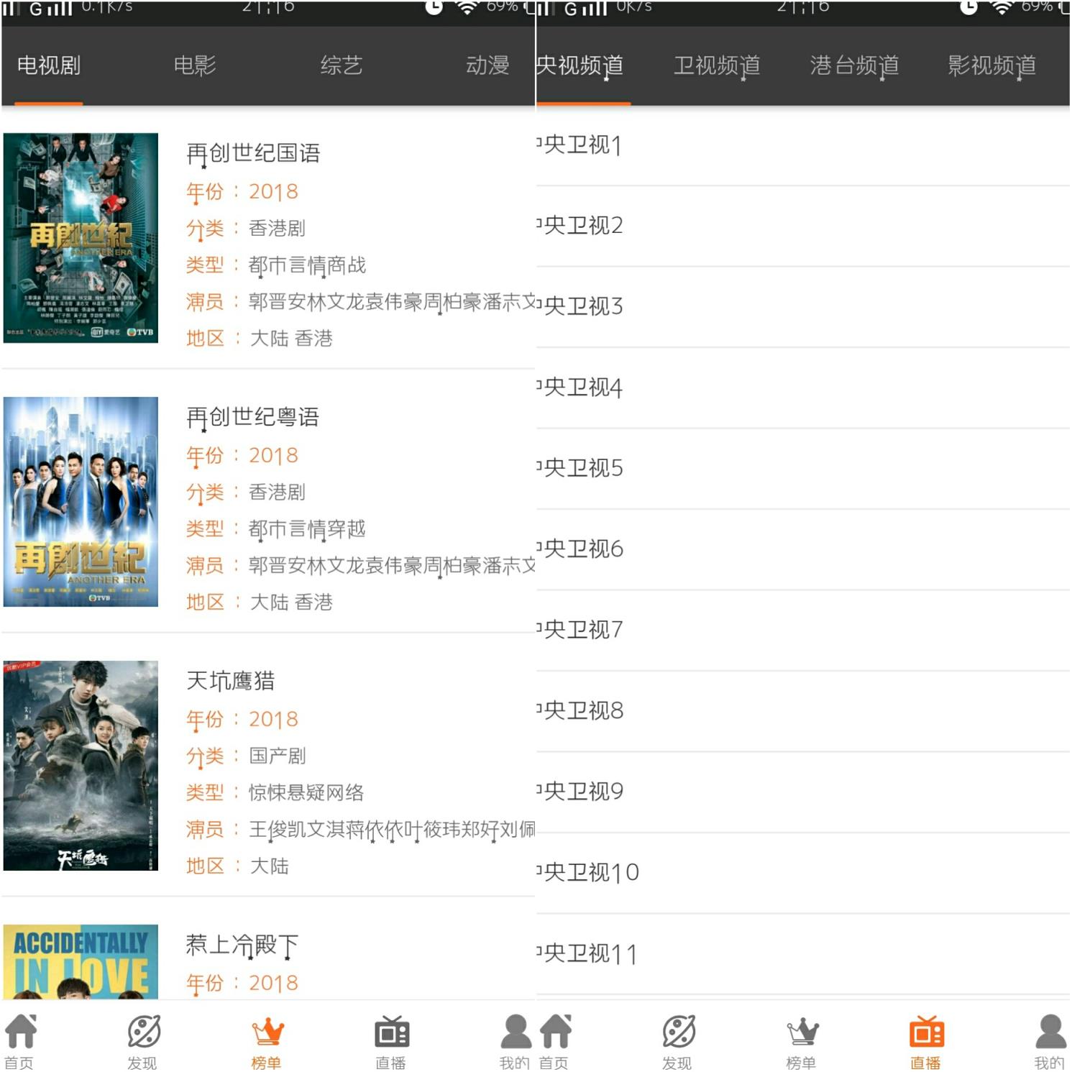Select the 影视频道 channel category

(991, 65)
